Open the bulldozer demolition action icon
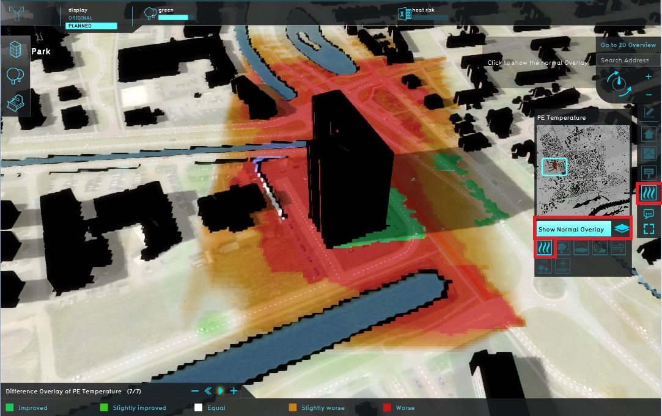The image size is (662, 416). 15,103
